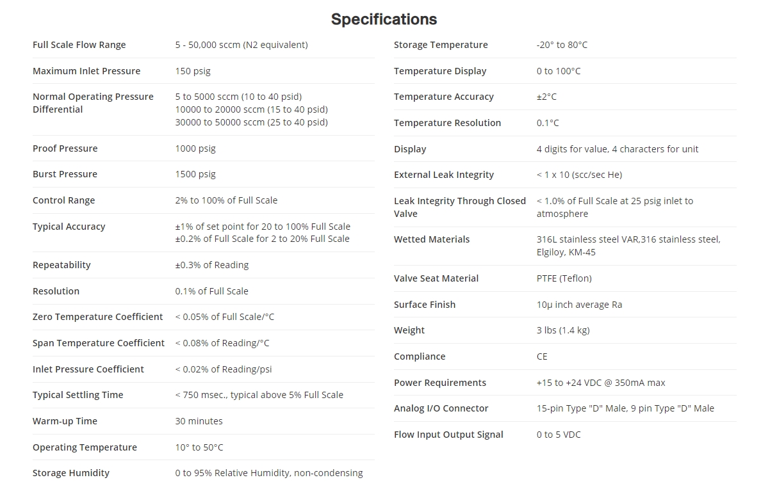Click the Storage Temperature label
The height and width of the screenshot is (496, 777).
coord(441,45)
